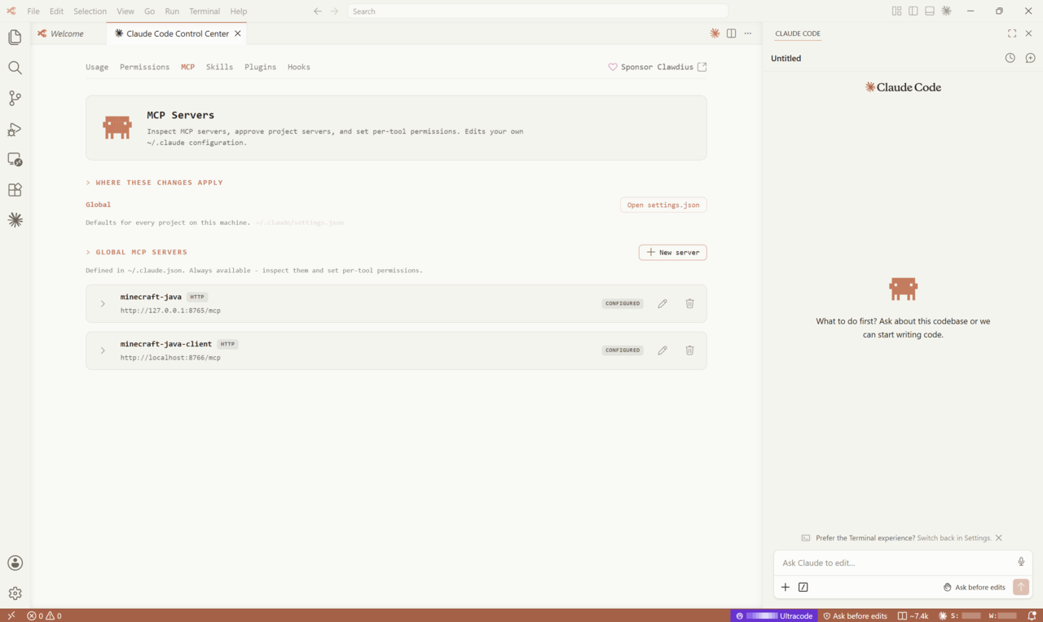Screen dimensions: 1043x622
Task: Open the Run and Debug view
Action: 15,129
